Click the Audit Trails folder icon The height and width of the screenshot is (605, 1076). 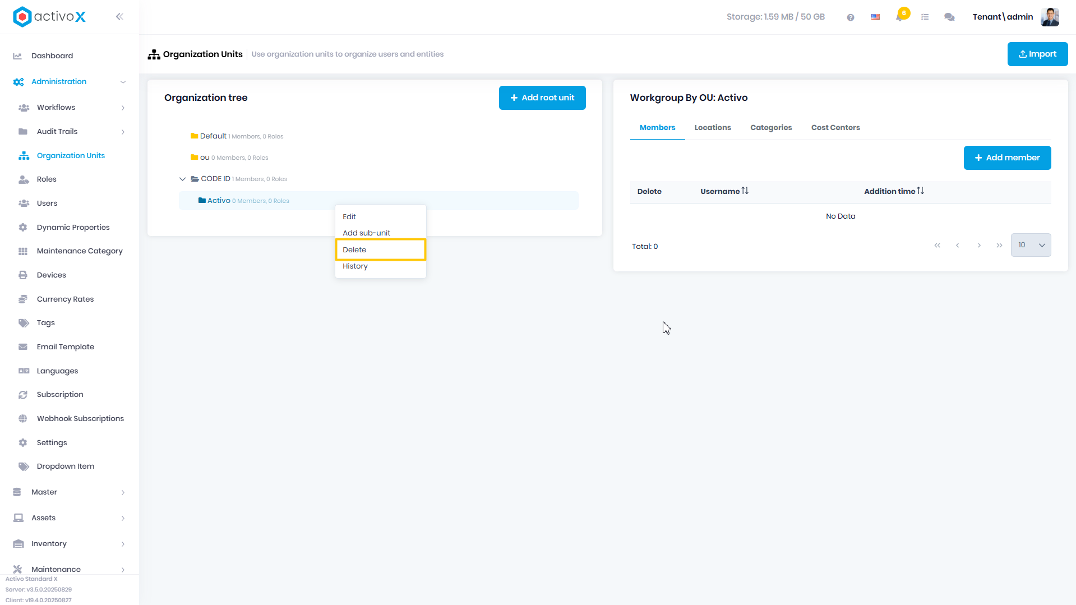tap(23, 132)
